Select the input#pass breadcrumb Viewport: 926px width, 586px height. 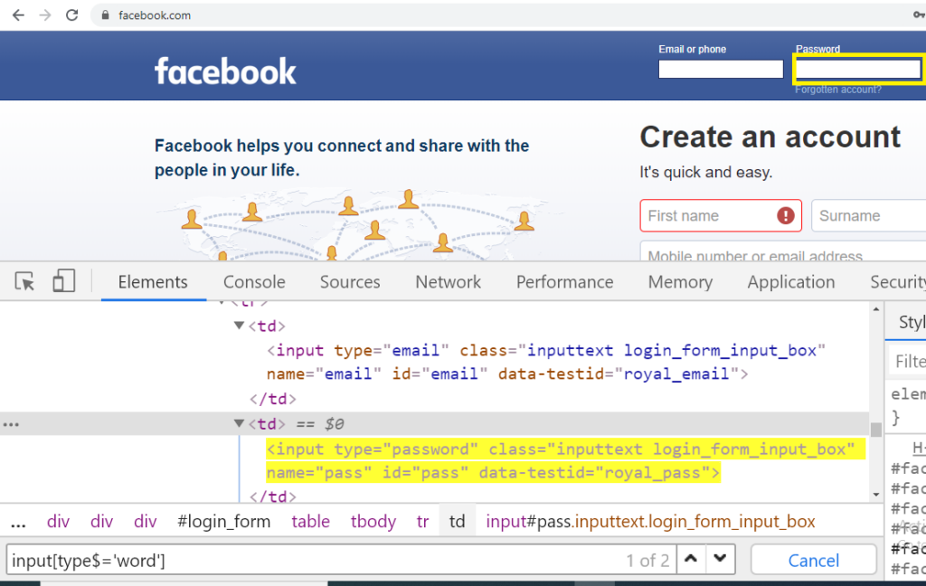650,522
